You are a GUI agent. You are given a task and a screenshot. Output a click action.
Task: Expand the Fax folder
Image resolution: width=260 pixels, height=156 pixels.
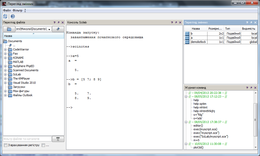(5, 54)
